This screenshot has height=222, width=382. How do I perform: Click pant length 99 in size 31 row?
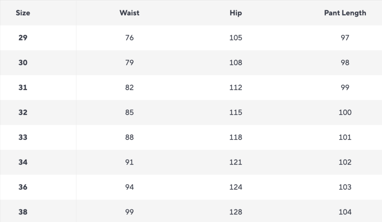(345, 87)
